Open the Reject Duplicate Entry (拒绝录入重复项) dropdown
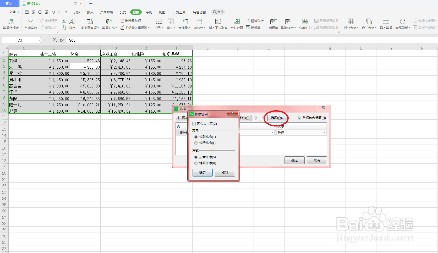 click(149, 27)
